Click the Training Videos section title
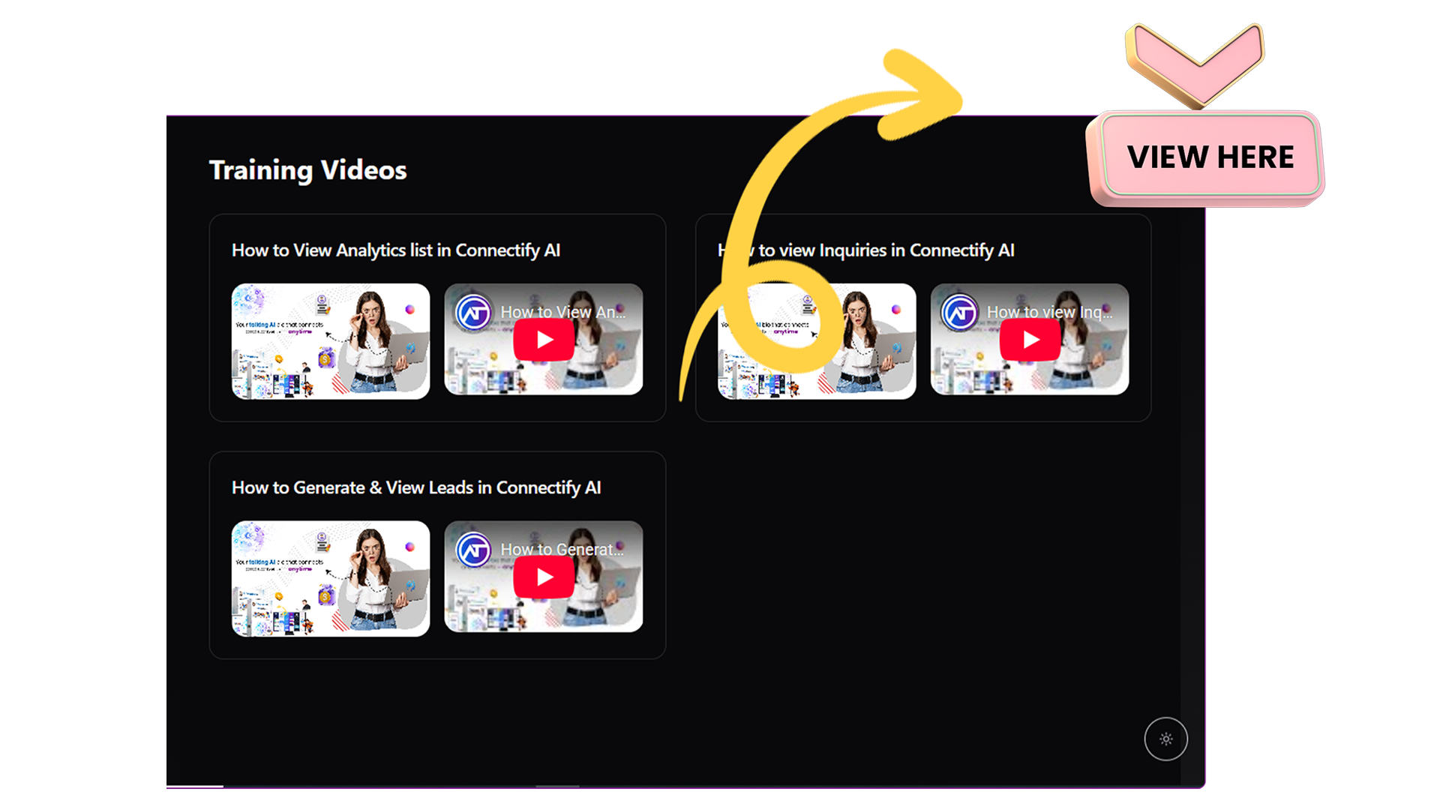1440x810 pixels. (x=307, y=170)
